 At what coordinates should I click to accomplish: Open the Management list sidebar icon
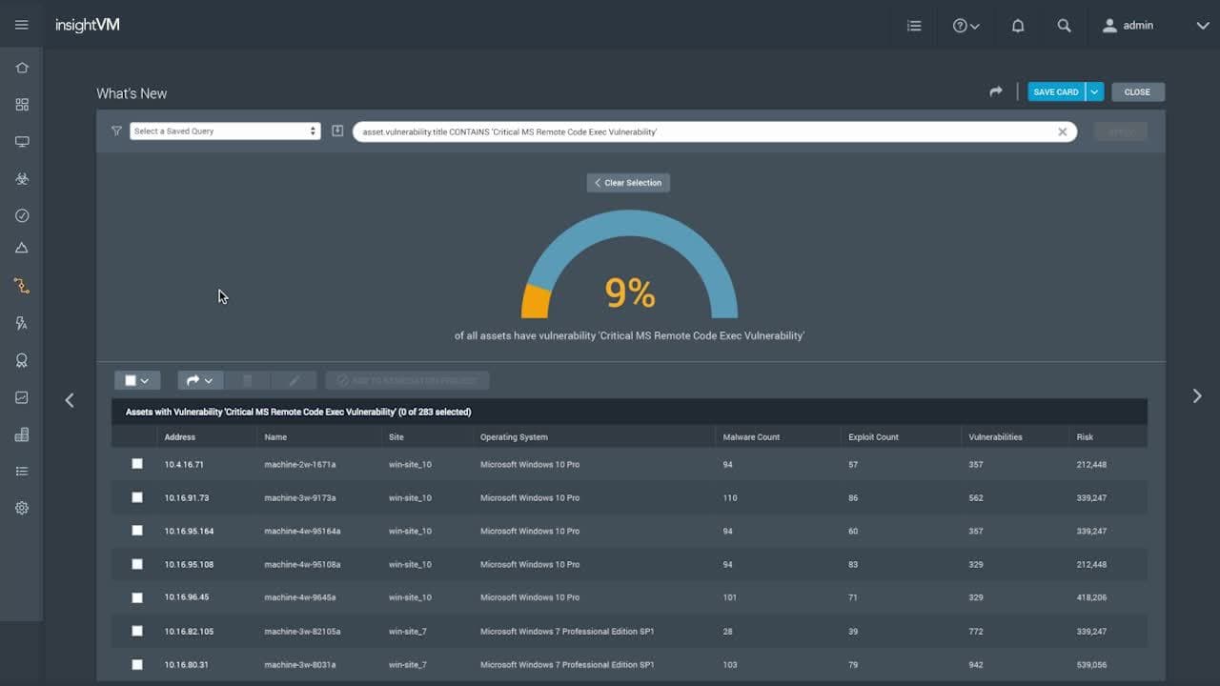[x=22, y=472]
